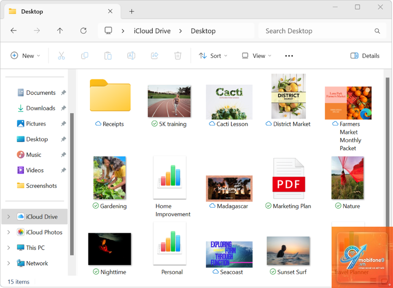Image resolution: width=393 pixels, height=288 pixels.
Task: Open the See more ellipsis menu
Action: [x=289, y=56]
